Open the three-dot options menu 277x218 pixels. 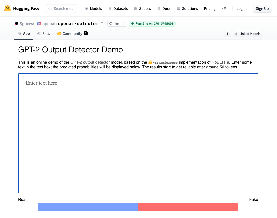[x=227, y=34]
